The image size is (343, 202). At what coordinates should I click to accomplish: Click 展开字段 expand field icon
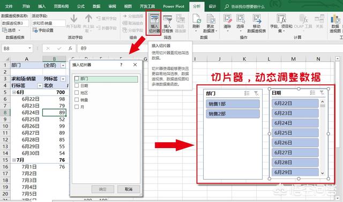106,19
